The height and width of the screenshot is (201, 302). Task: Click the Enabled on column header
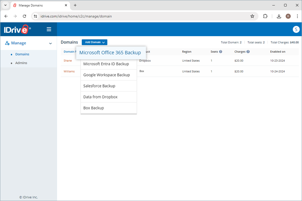[x=278, y=52]
